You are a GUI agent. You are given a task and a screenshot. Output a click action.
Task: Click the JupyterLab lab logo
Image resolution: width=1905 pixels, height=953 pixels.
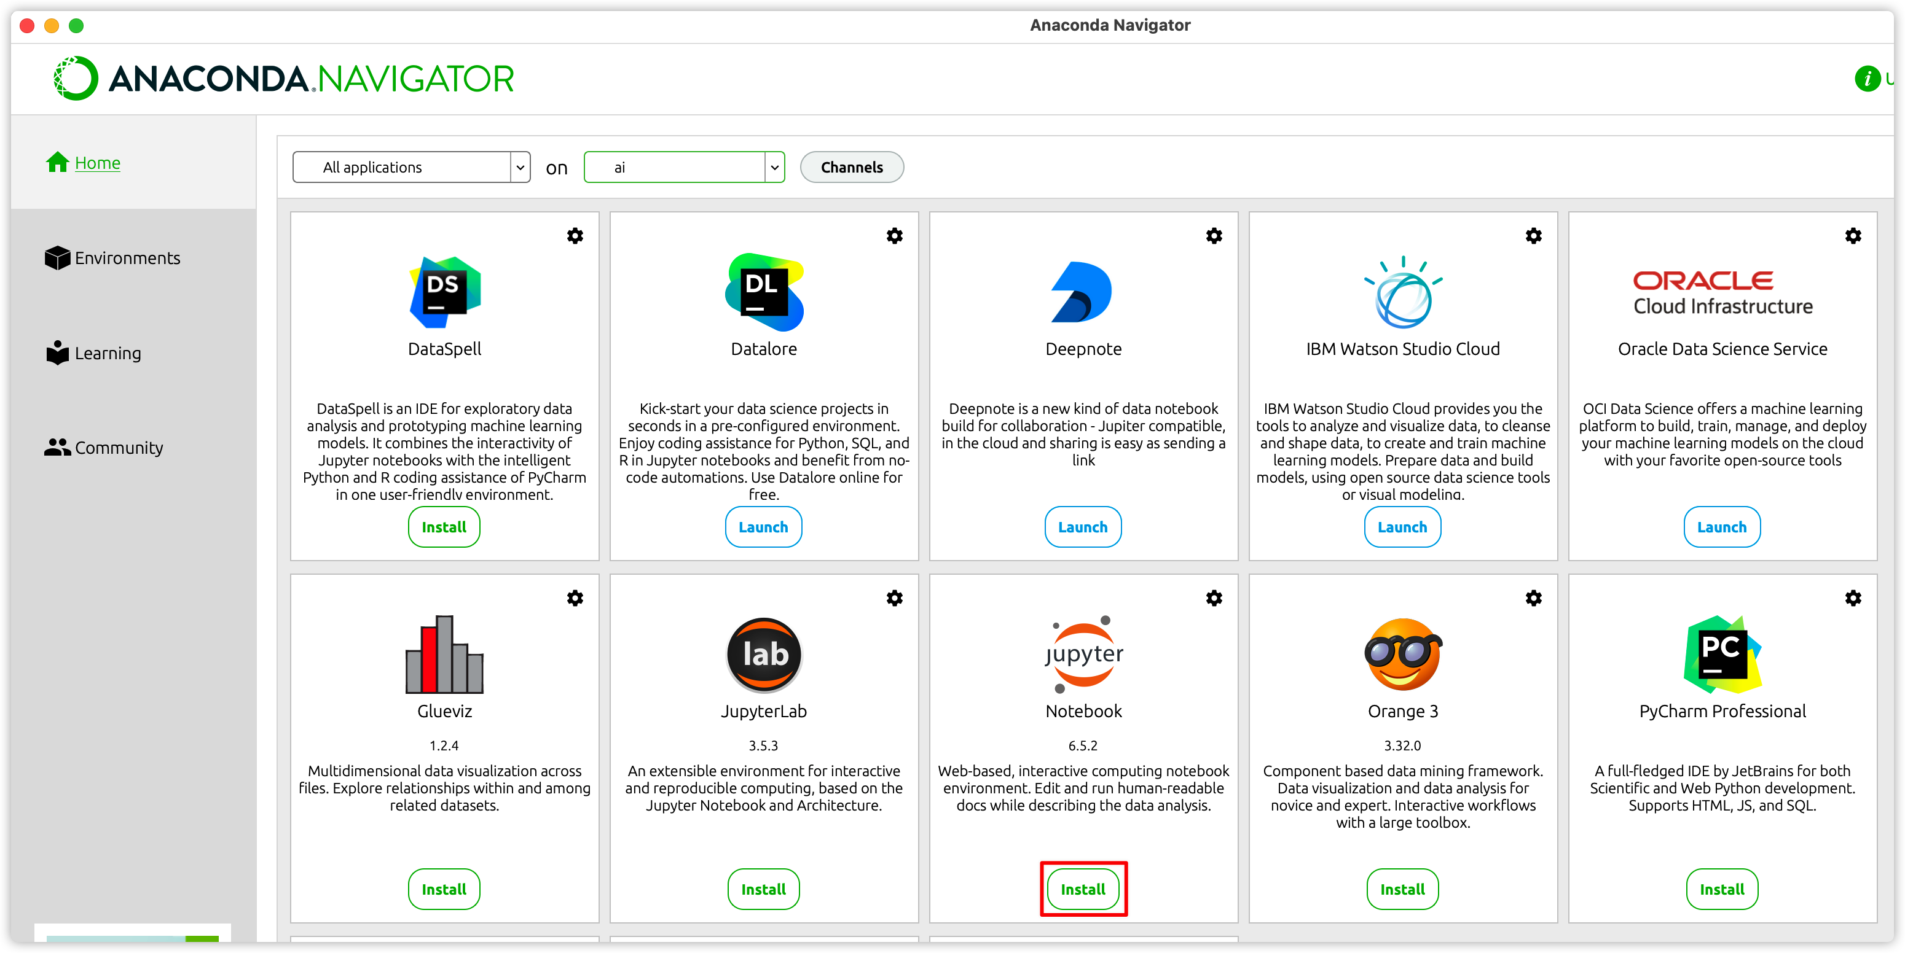(x=764, y=654)
